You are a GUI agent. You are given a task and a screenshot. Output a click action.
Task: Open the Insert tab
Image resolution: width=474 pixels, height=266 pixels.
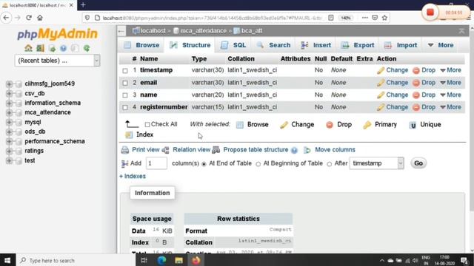[x=316, y=45]
